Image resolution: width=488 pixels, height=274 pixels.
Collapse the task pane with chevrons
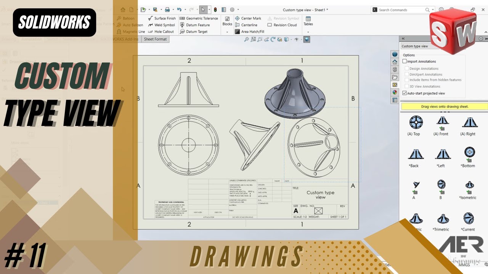[x=403, y=38]
